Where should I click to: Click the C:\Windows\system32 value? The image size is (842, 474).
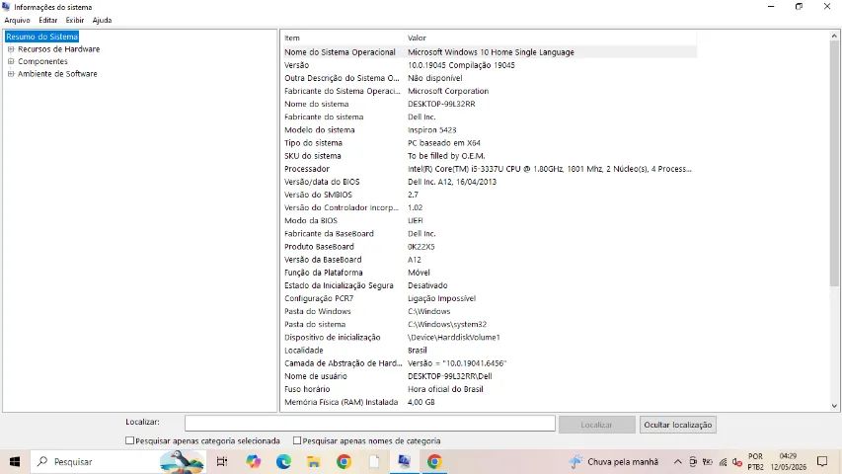tap(447, 324)
